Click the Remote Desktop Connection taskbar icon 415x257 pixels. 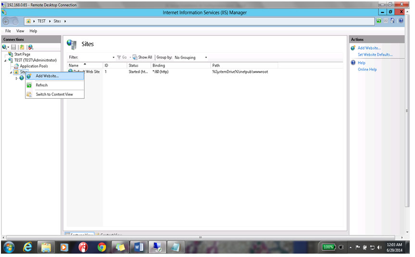click(x=157, y=247)
